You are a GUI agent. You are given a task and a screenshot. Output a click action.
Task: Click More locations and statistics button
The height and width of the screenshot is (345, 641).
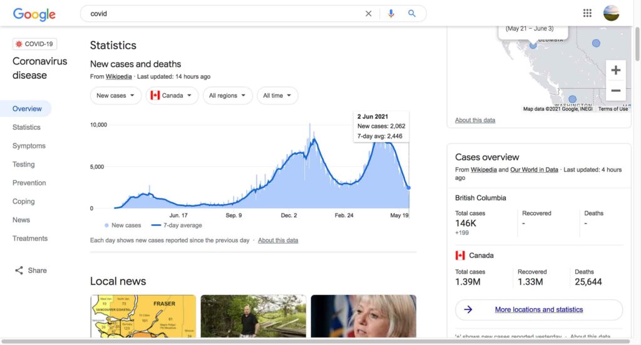click(538, 310)
